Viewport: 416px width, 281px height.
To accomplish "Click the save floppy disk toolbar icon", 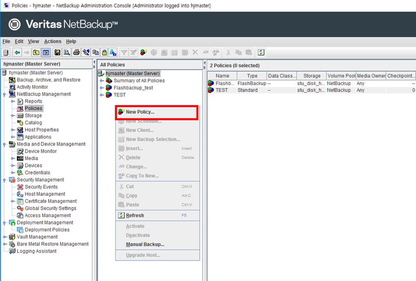I will (57, 53).
